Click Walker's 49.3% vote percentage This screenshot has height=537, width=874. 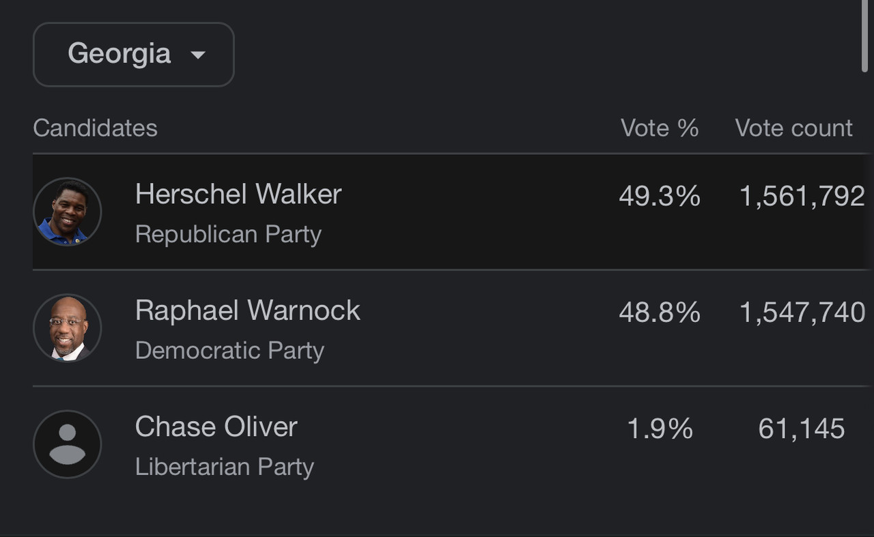(x=660, y=197)
